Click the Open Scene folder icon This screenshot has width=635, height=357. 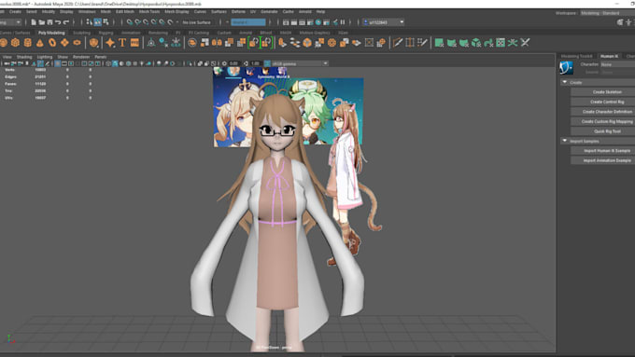[41, 22]
